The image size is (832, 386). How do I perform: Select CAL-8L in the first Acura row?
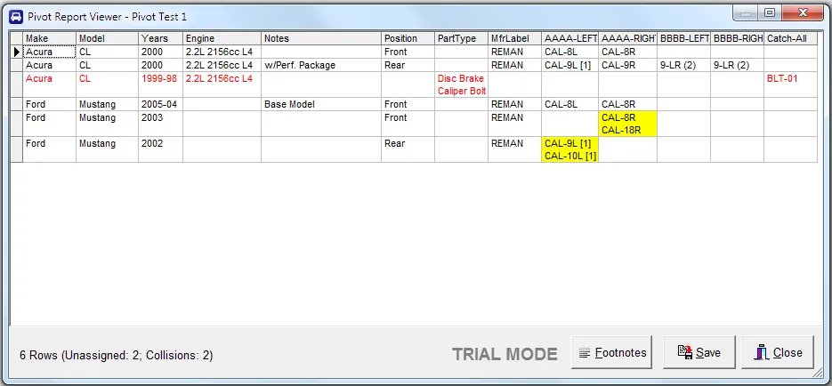pyautogui.click(x=569, y=52)
